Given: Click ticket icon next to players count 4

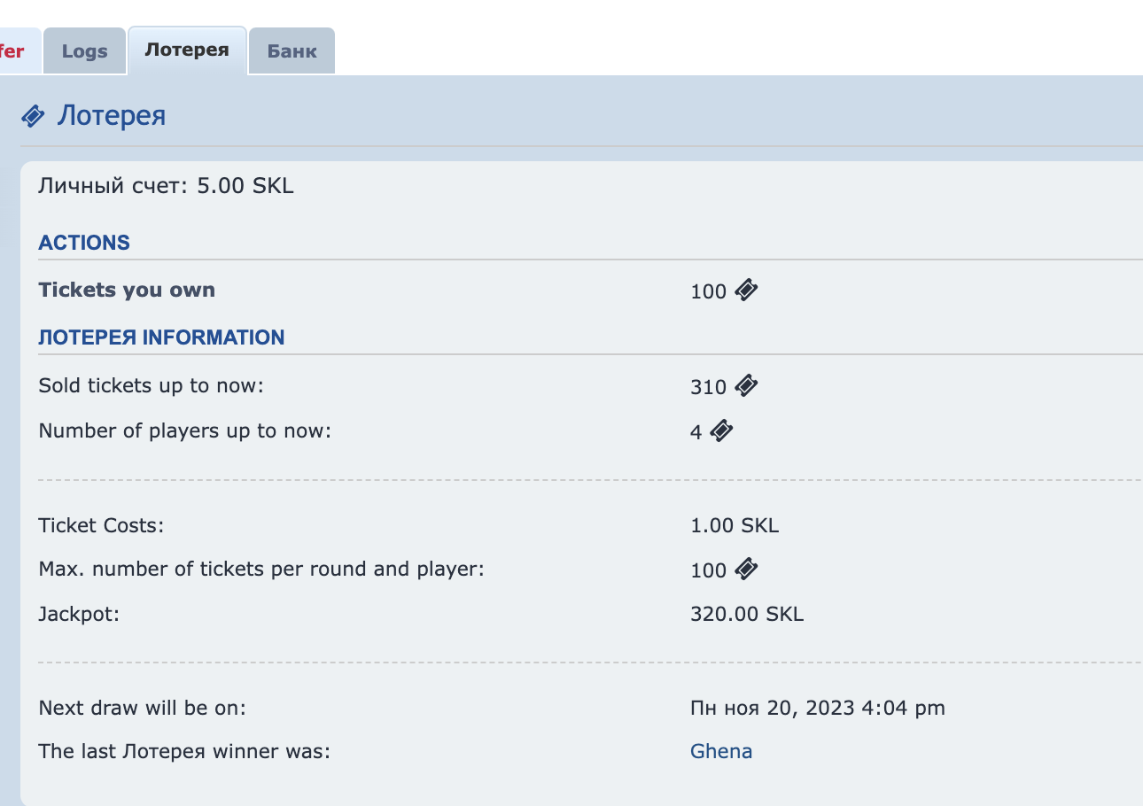Looking at the screenshot, I should click(x=722, y=431).
